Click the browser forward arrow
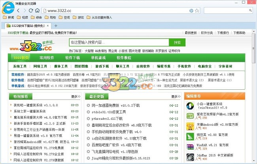The height and width of the screenshot is (164, 257). 25,11
